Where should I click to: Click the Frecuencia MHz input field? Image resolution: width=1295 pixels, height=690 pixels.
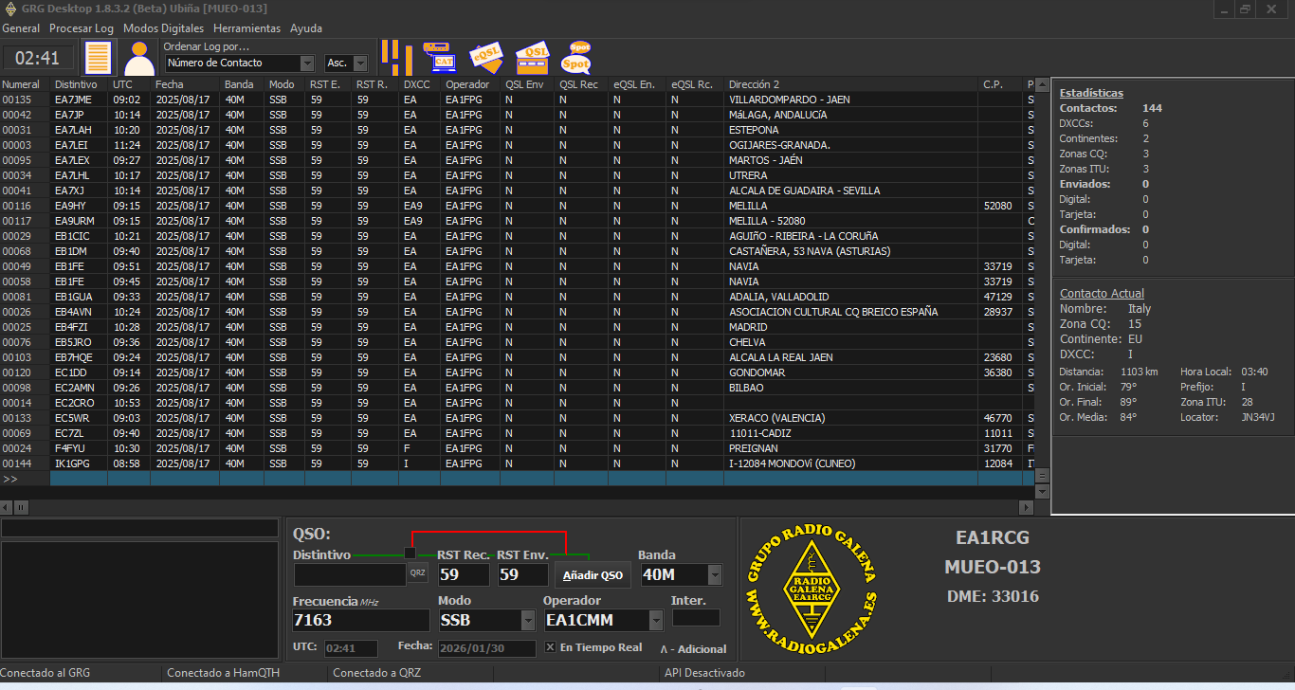[360, 621]
